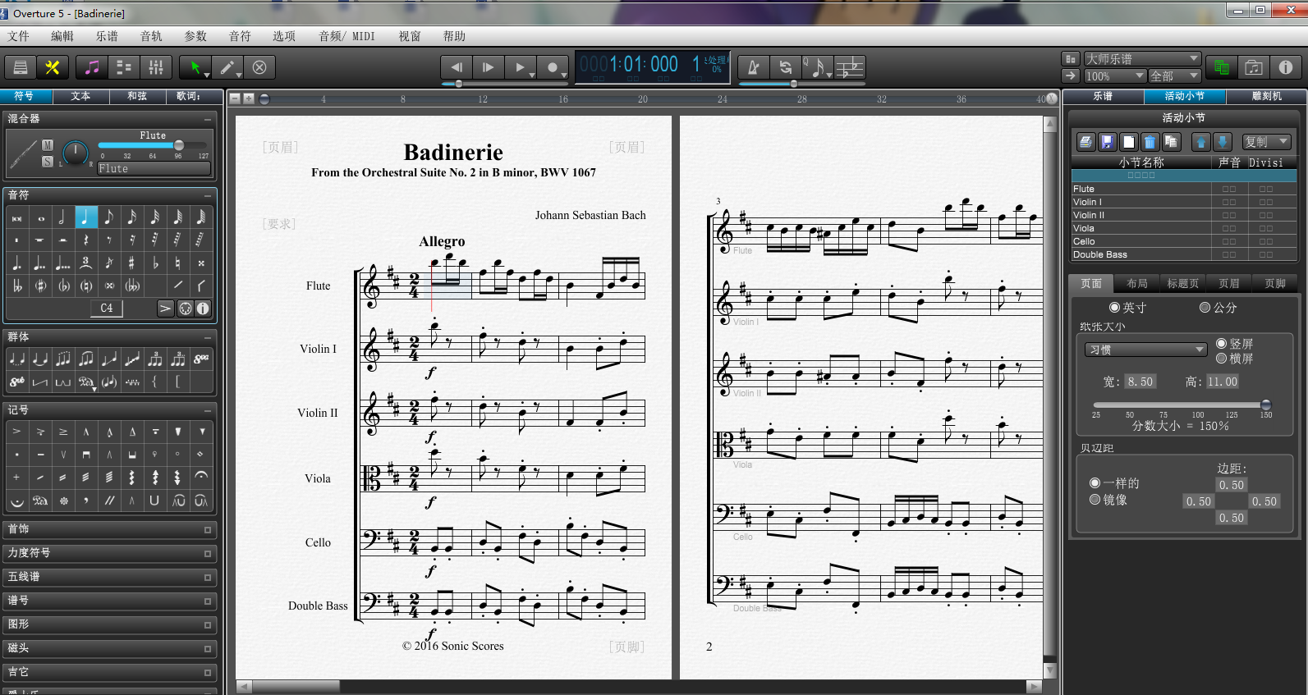Solo the Flute track in the mixer
1308x695 pixels.
click(48, 161)
